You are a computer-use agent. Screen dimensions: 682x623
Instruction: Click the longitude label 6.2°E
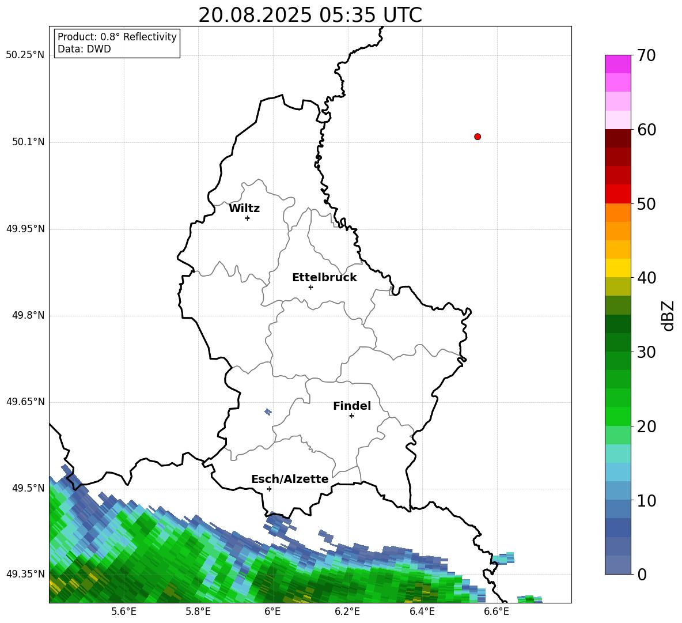347,611
